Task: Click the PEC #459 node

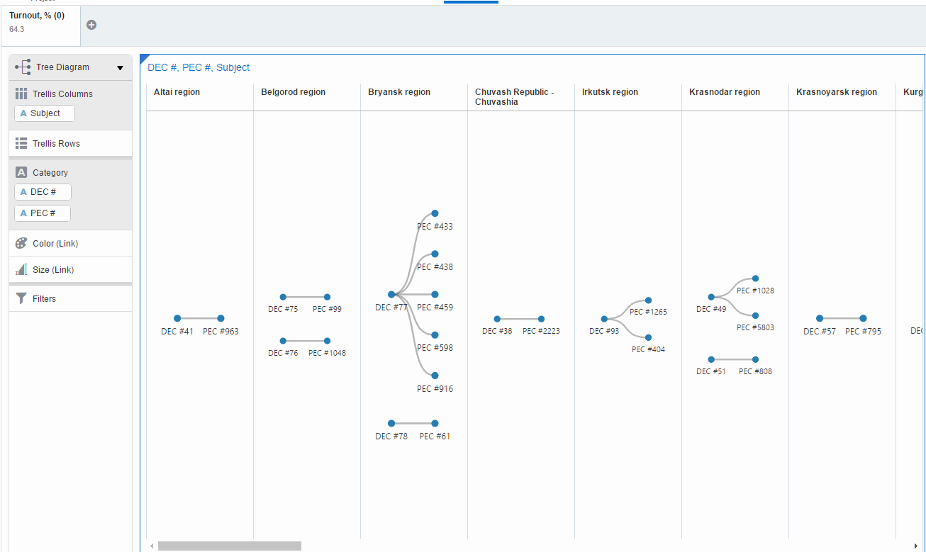Action: click(435, 294)
